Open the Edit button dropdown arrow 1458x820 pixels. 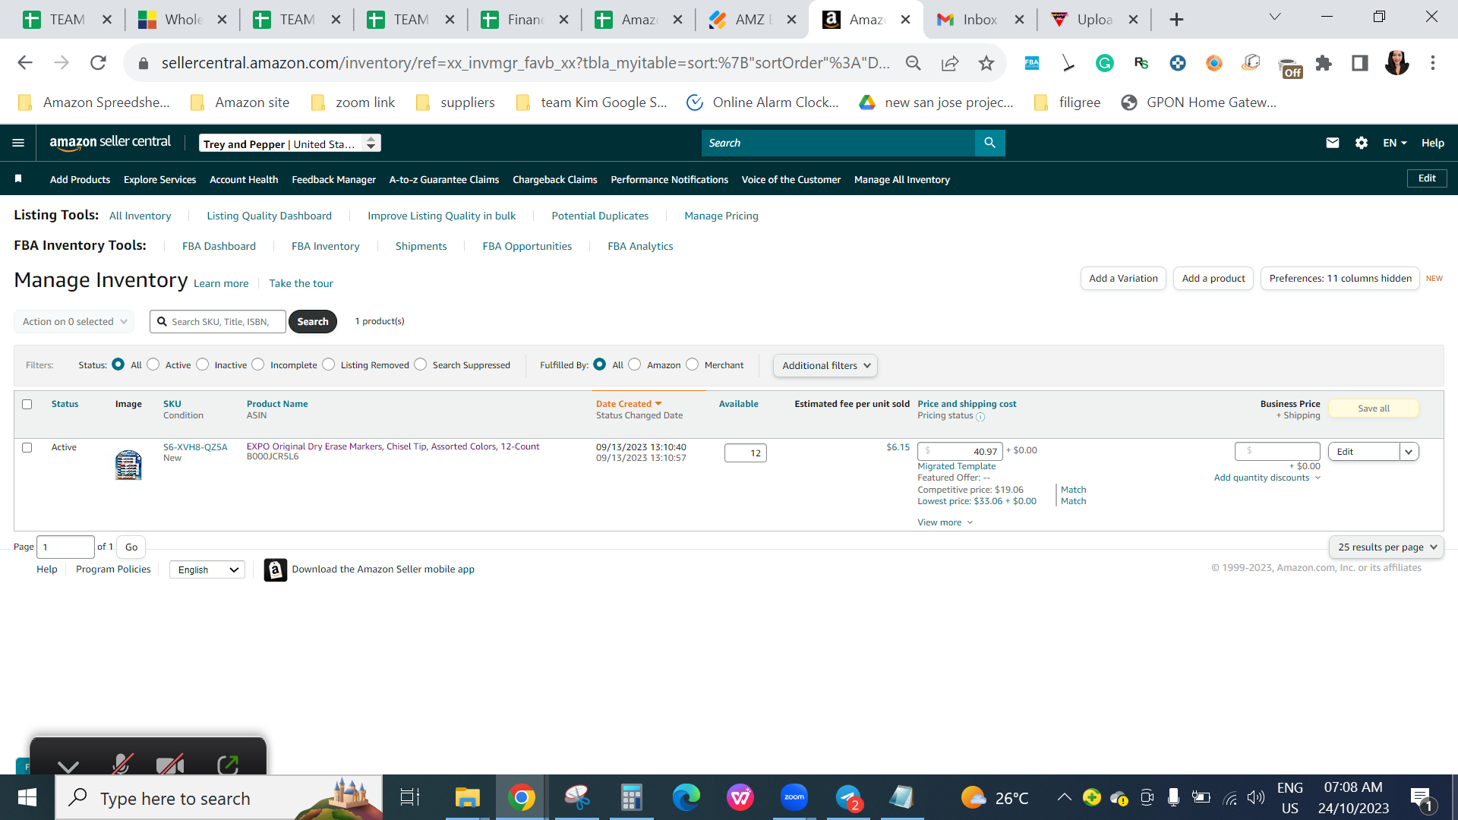[1409, 452]
